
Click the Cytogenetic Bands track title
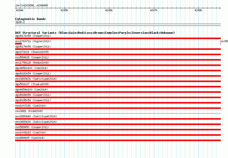click(30, 19)
